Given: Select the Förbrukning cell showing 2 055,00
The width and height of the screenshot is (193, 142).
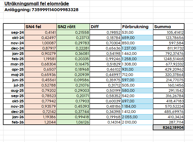Looking at the screenshot, I should (137, 117).
